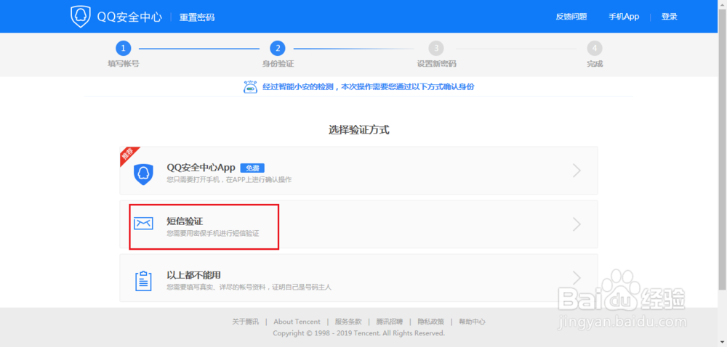This screenshot has width=727, height=347.
Task: Open the 隐私政策 footer link
Action: coord(430,322)
